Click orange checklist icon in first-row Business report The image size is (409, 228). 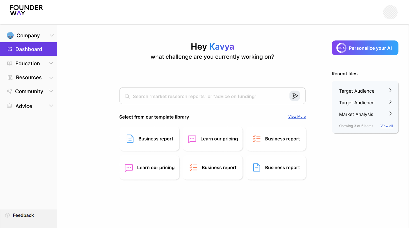[257, 139]
